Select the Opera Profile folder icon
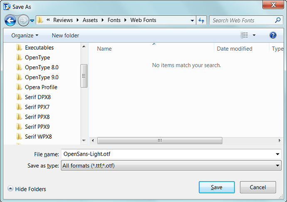 [x=19, y=87]
